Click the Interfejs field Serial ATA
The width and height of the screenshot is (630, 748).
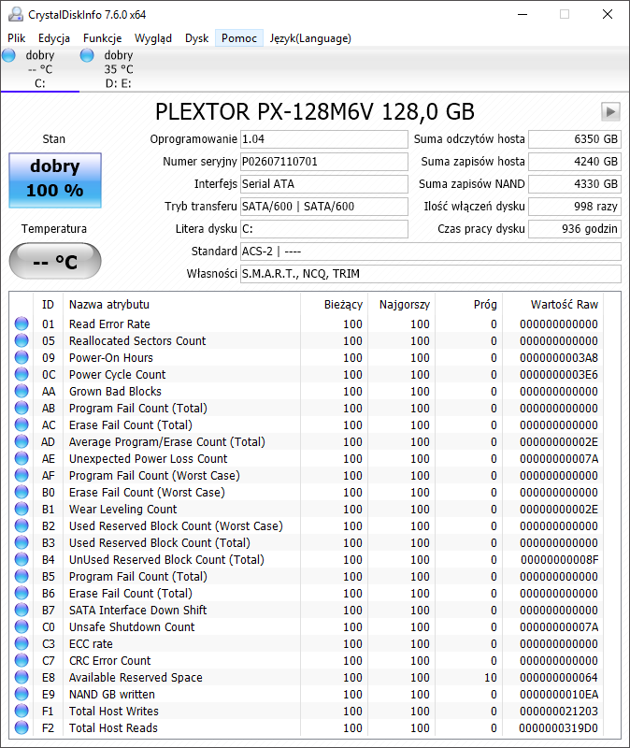pos(323,184)
